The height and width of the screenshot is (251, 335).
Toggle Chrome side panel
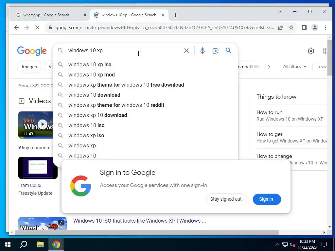[304, 27]
